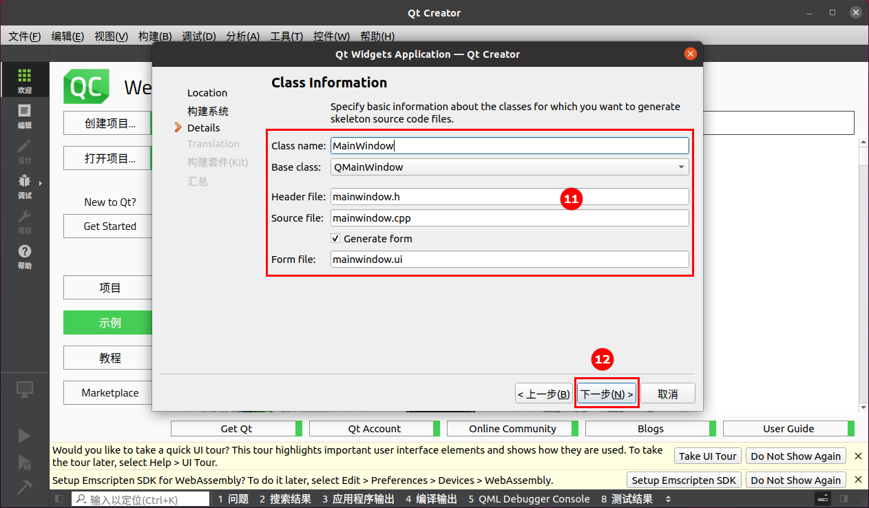Open the 帮助(H) menu
Viewport: 869px width, 508px height.
tap(377, 36)
